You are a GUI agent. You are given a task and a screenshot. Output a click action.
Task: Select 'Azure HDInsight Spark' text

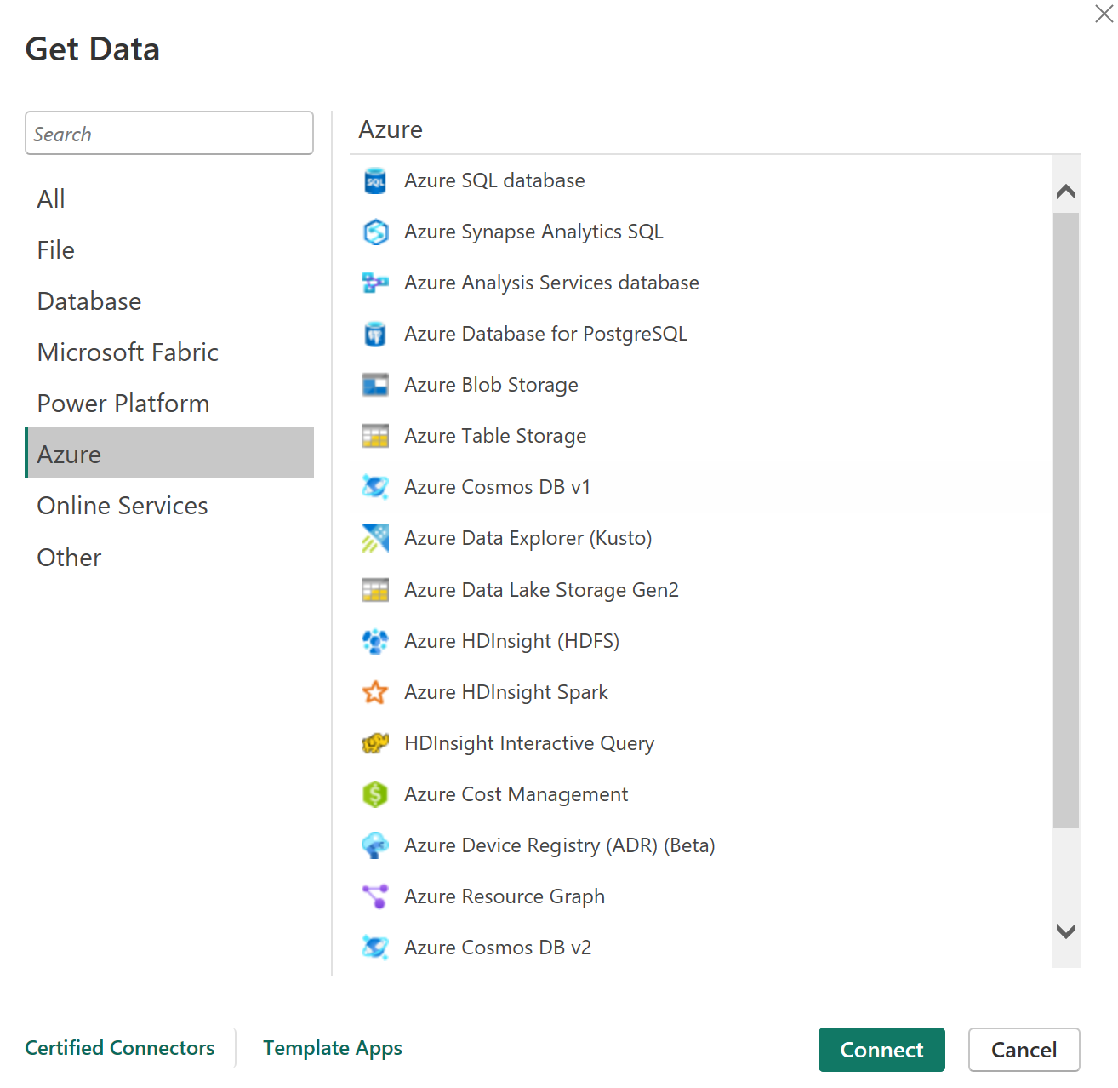coord(506,692)
